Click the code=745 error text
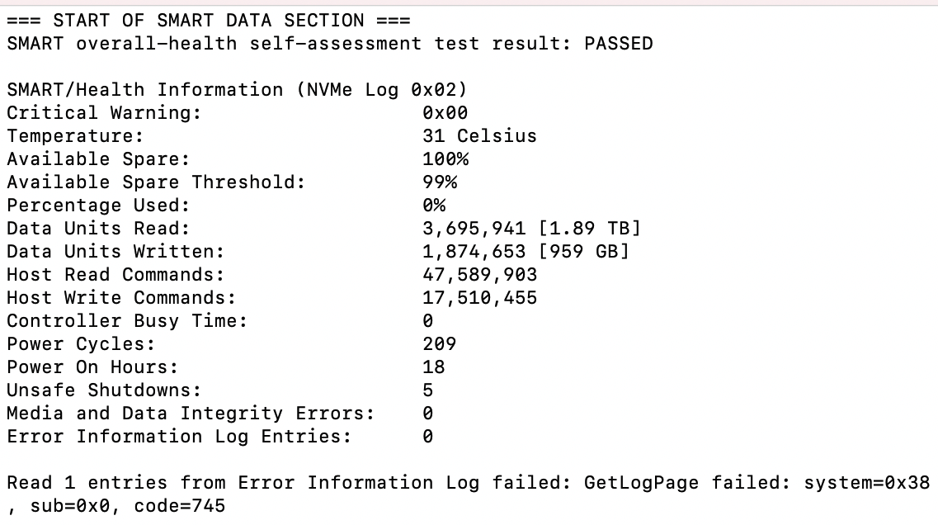 click(x=179, y=507)
